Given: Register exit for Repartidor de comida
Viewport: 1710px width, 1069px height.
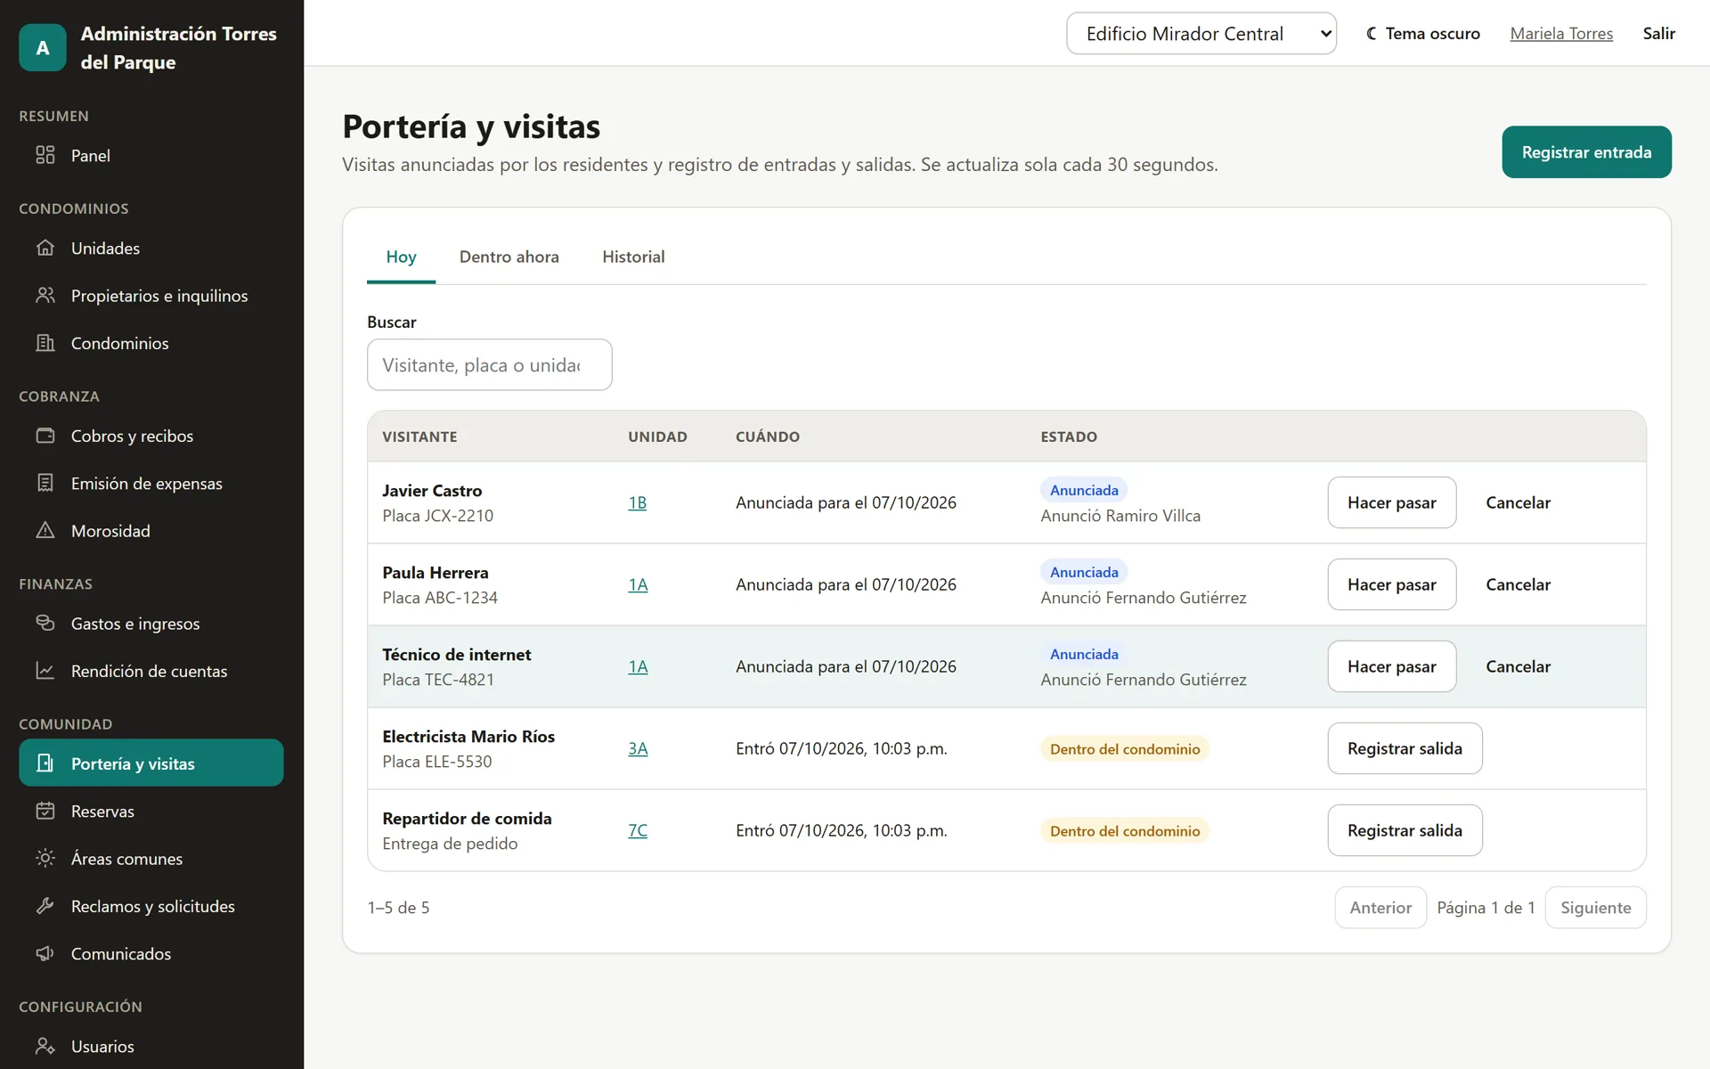Looking at the screenshot, I should [x=1405, y=830].
